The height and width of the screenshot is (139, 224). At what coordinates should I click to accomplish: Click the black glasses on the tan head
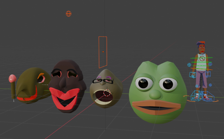click(x=103, y=81)
